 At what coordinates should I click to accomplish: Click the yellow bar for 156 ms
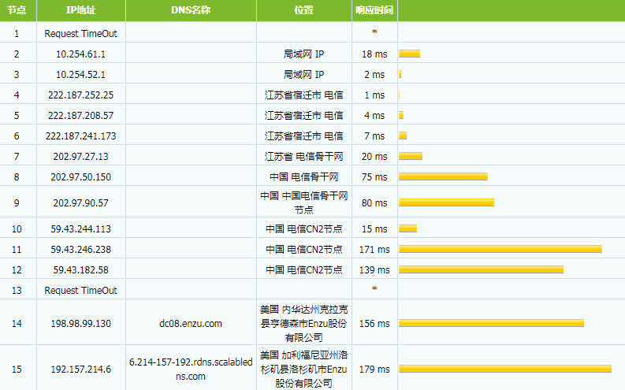point(492,323)
